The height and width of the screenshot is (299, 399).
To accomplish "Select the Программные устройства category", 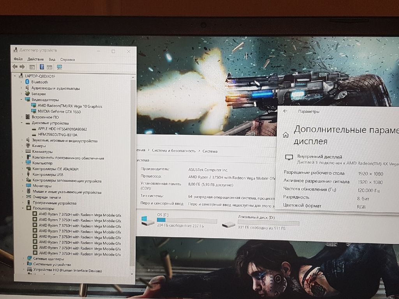I will pos(55,203).
